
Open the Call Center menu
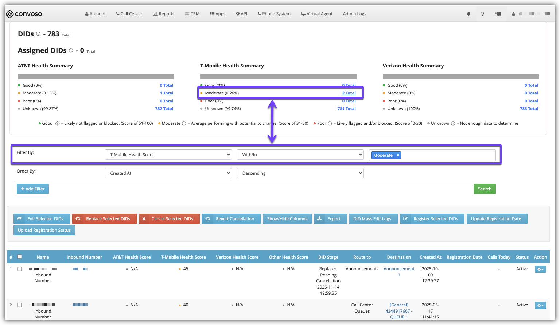129,14
